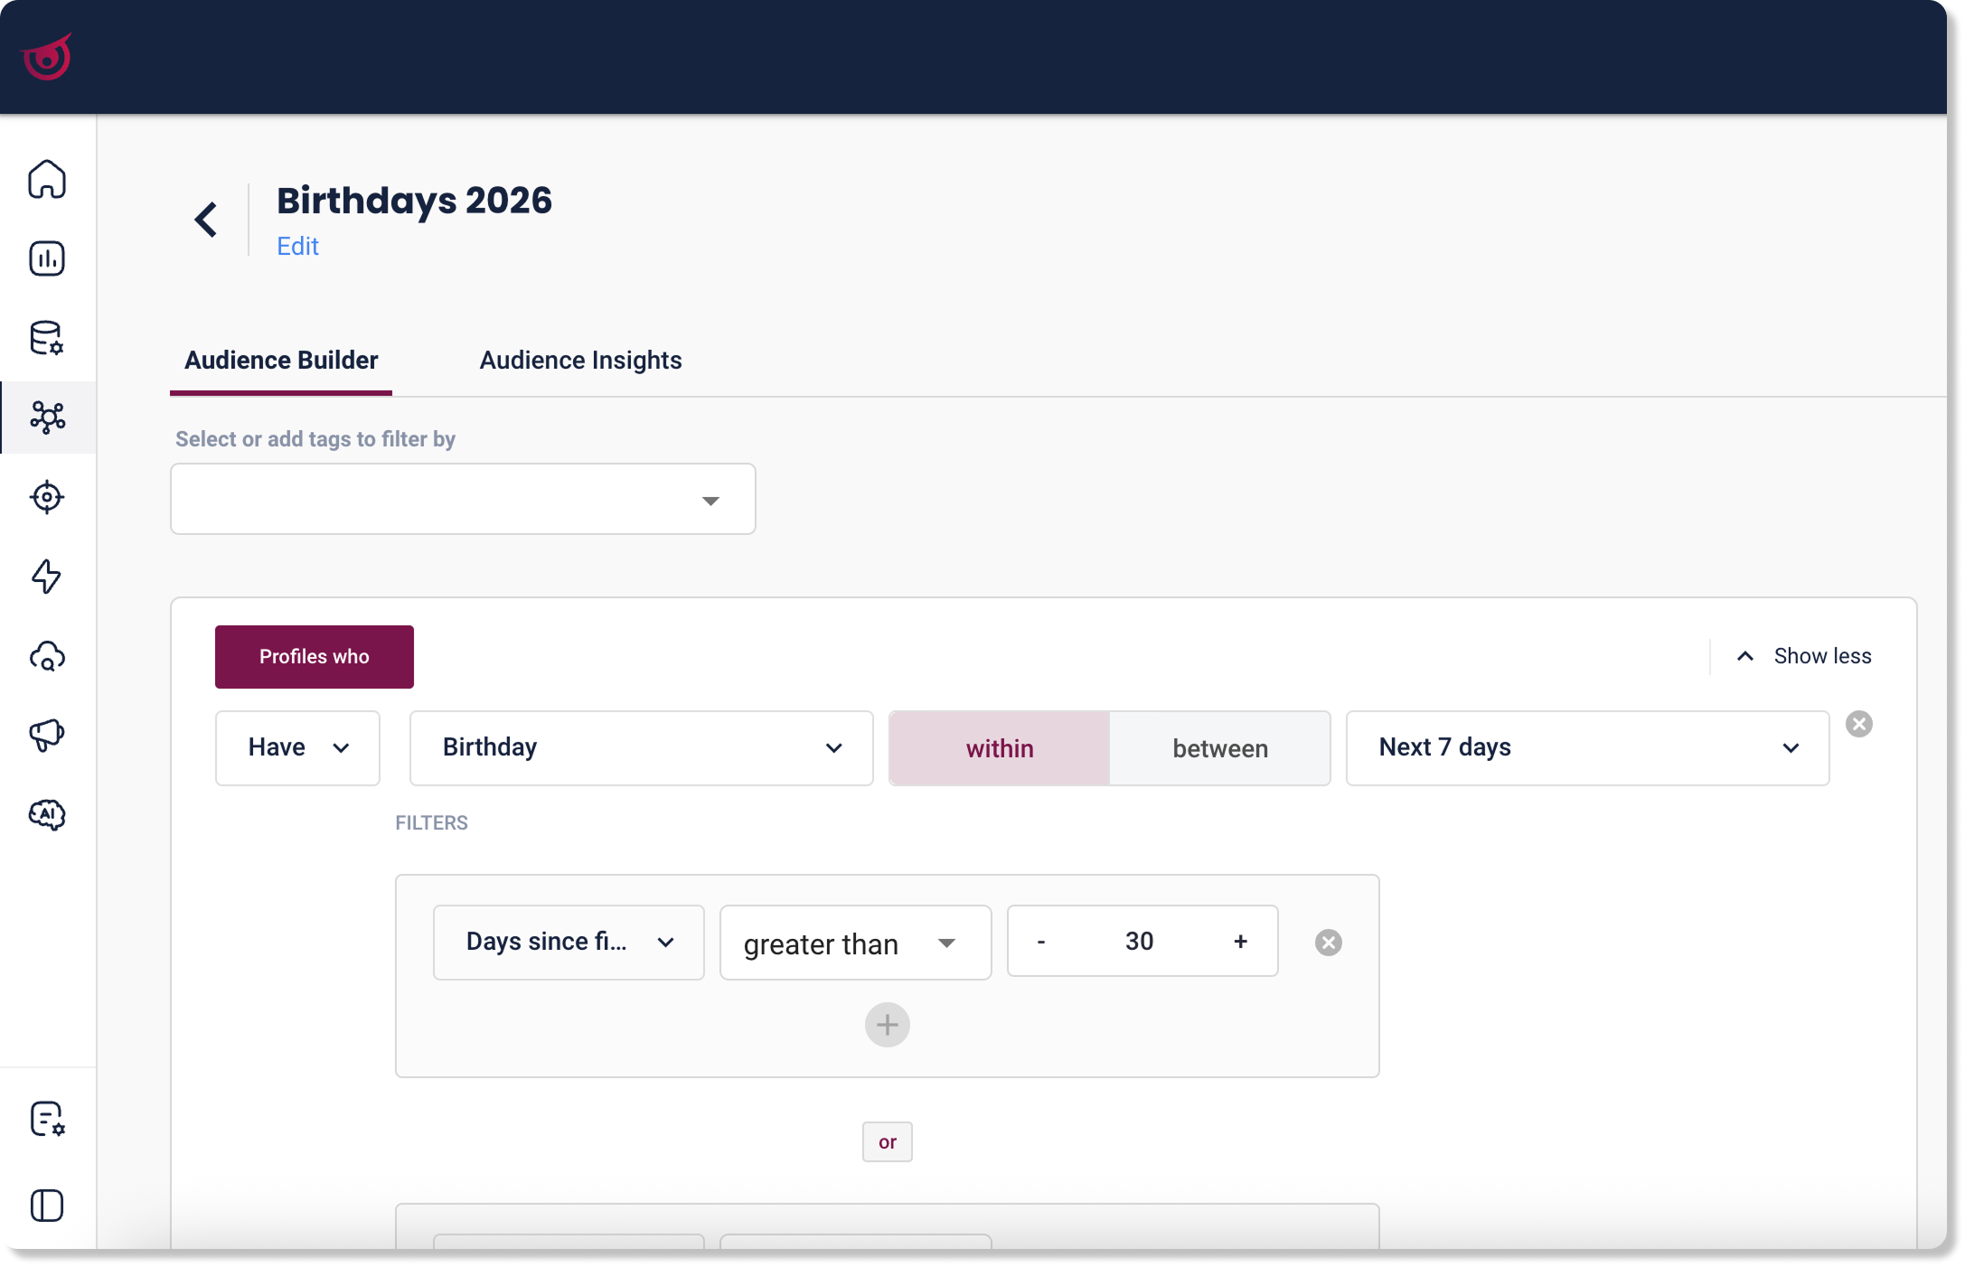Viewport: 1965px width, 1267px height.
Task: Expand the Birthday attribute dropdown
Action: 642,748
